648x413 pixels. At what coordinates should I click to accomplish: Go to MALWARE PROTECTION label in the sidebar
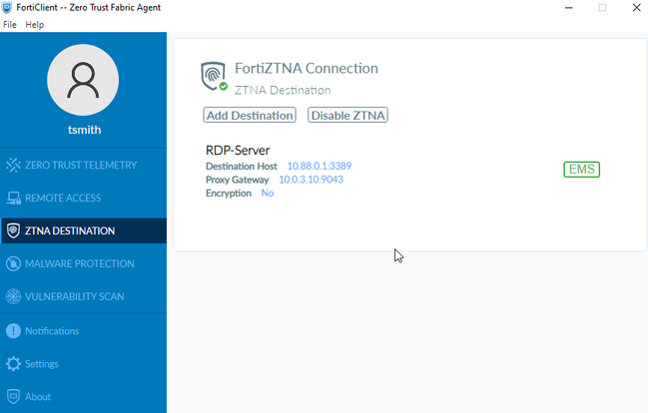[x=79, y=263]
